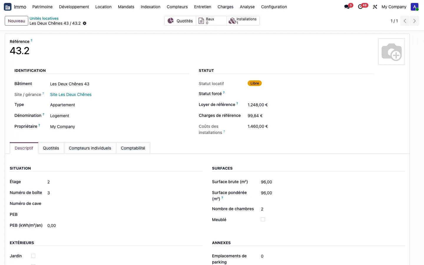Open the Unités locatives breadcrumb link

click(44, 18)
